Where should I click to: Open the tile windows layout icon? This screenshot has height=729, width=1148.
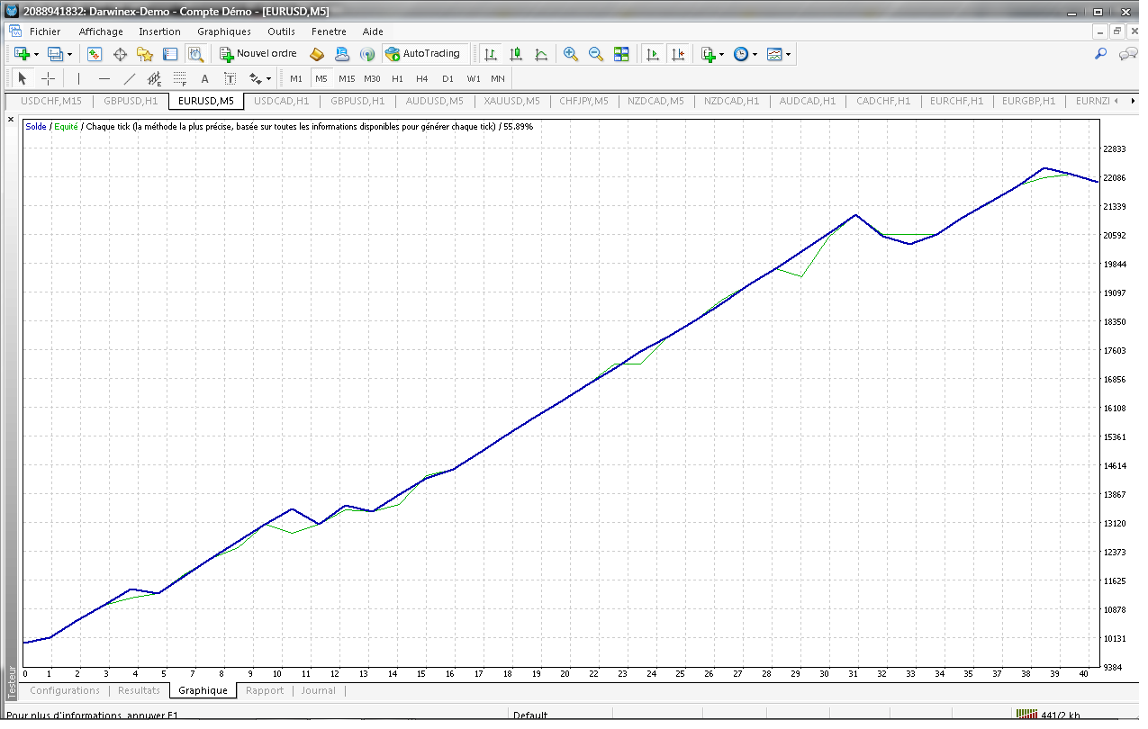click(621, 54)
